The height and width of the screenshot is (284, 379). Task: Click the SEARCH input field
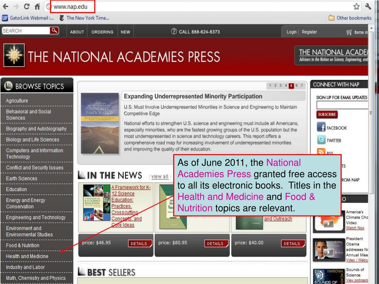26,31
